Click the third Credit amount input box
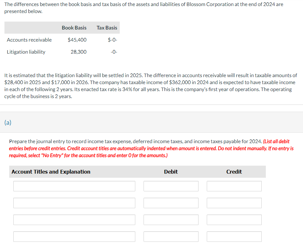This screenshot has width=303, height=245. 234,220
